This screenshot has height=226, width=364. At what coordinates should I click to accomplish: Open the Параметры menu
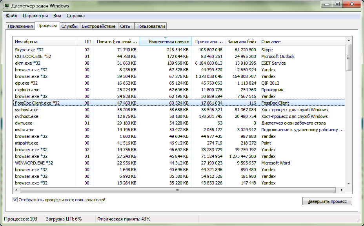click(x=35, y=16)
